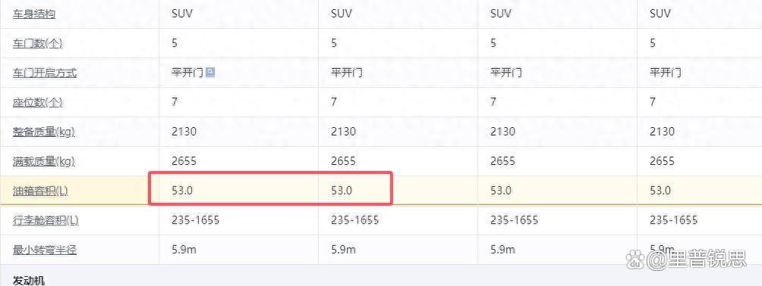Select the highlighted 油箱容积(L) row label
Viewport: 762px width, 286px height.
coord(40,191)
